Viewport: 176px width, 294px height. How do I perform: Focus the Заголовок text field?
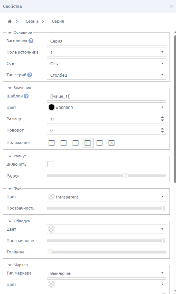pyautogui.click(x=106, y=41)
